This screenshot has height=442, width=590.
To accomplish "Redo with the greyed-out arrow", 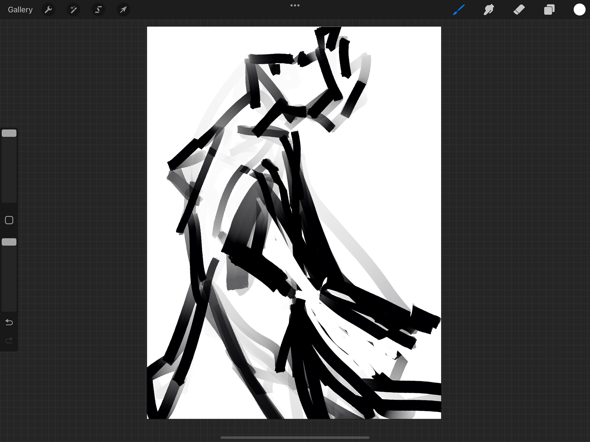I will (9, 340).
